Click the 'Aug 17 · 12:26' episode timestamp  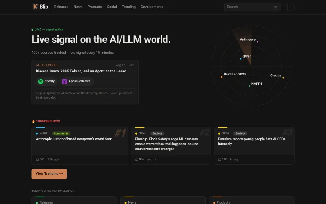point(125,65)
